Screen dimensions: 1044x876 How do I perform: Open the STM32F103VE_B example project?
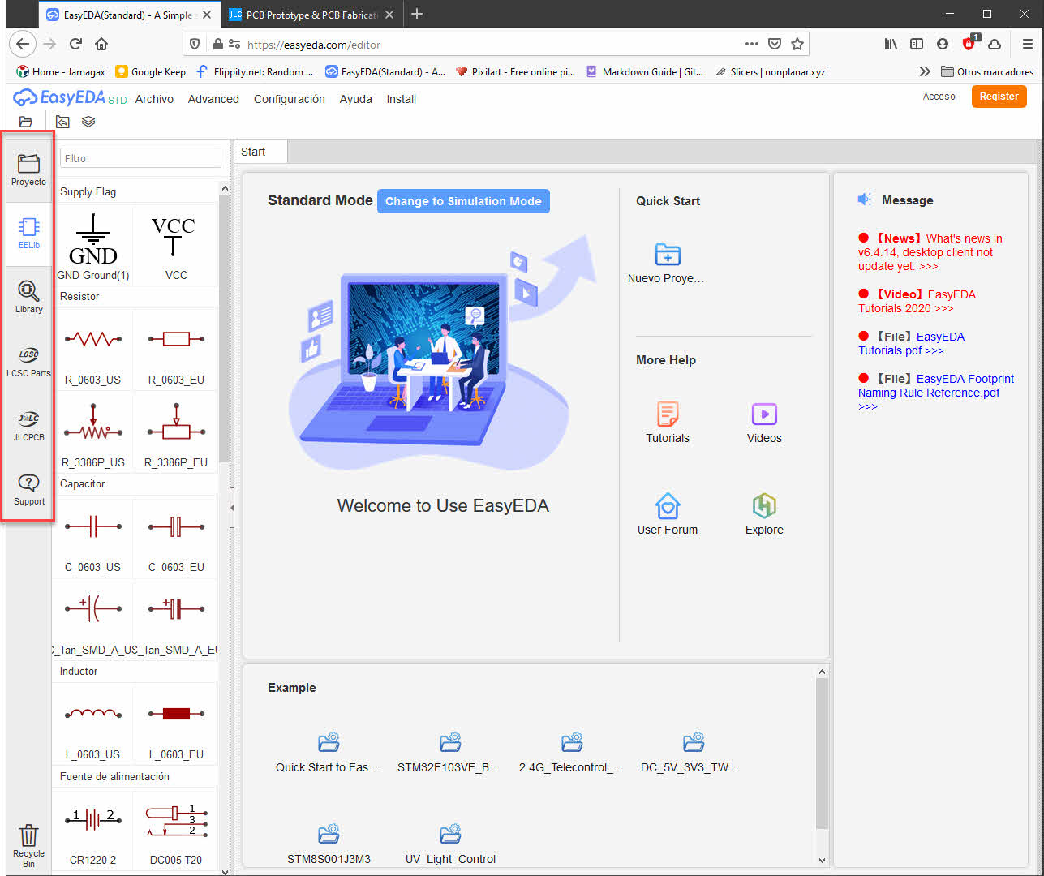coord(449,751)
